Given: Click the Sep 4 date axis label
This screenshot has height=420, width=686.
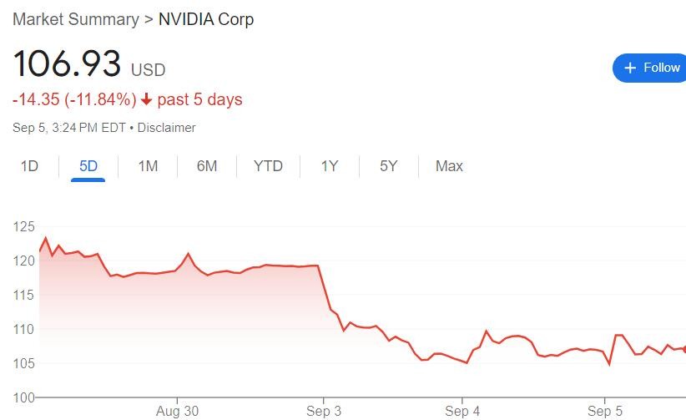Looking at the screenshot, I should coord(462,411).
